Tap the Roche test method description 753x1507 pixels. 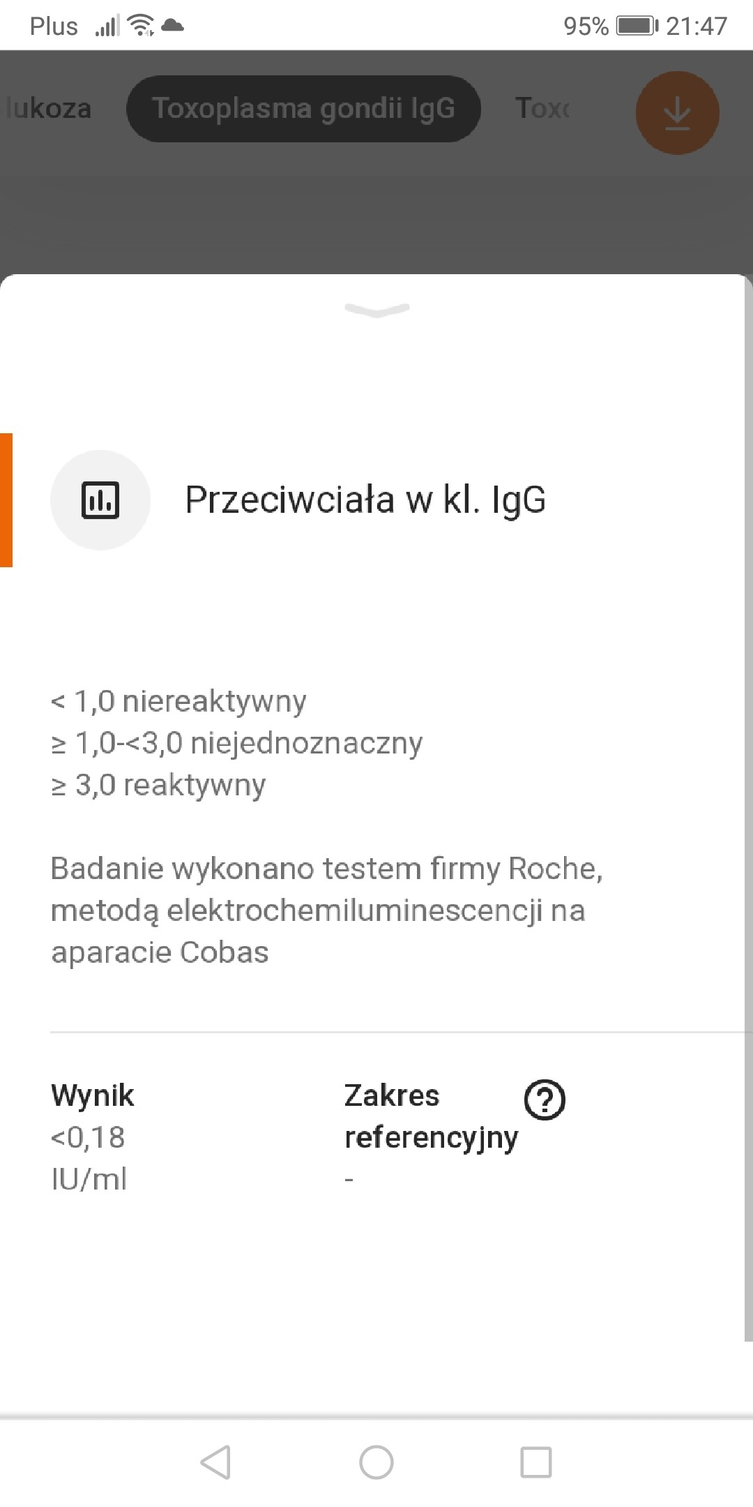pos(326,910)
